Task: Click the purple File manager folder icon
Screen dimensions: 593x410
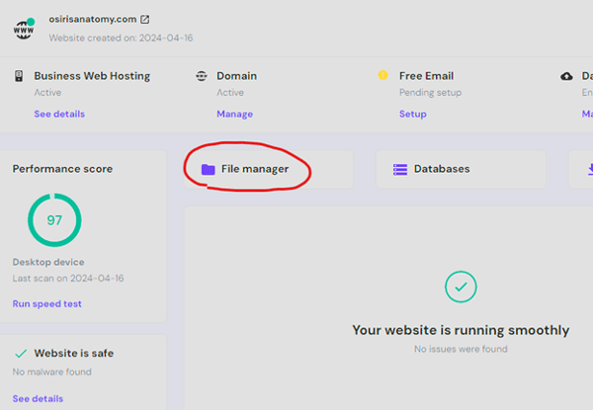Action: (x=208, y=169)
